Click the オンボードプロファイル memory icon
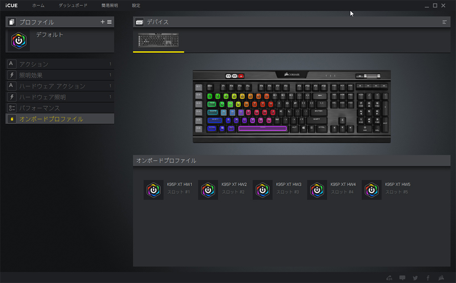 click(12, 119)
